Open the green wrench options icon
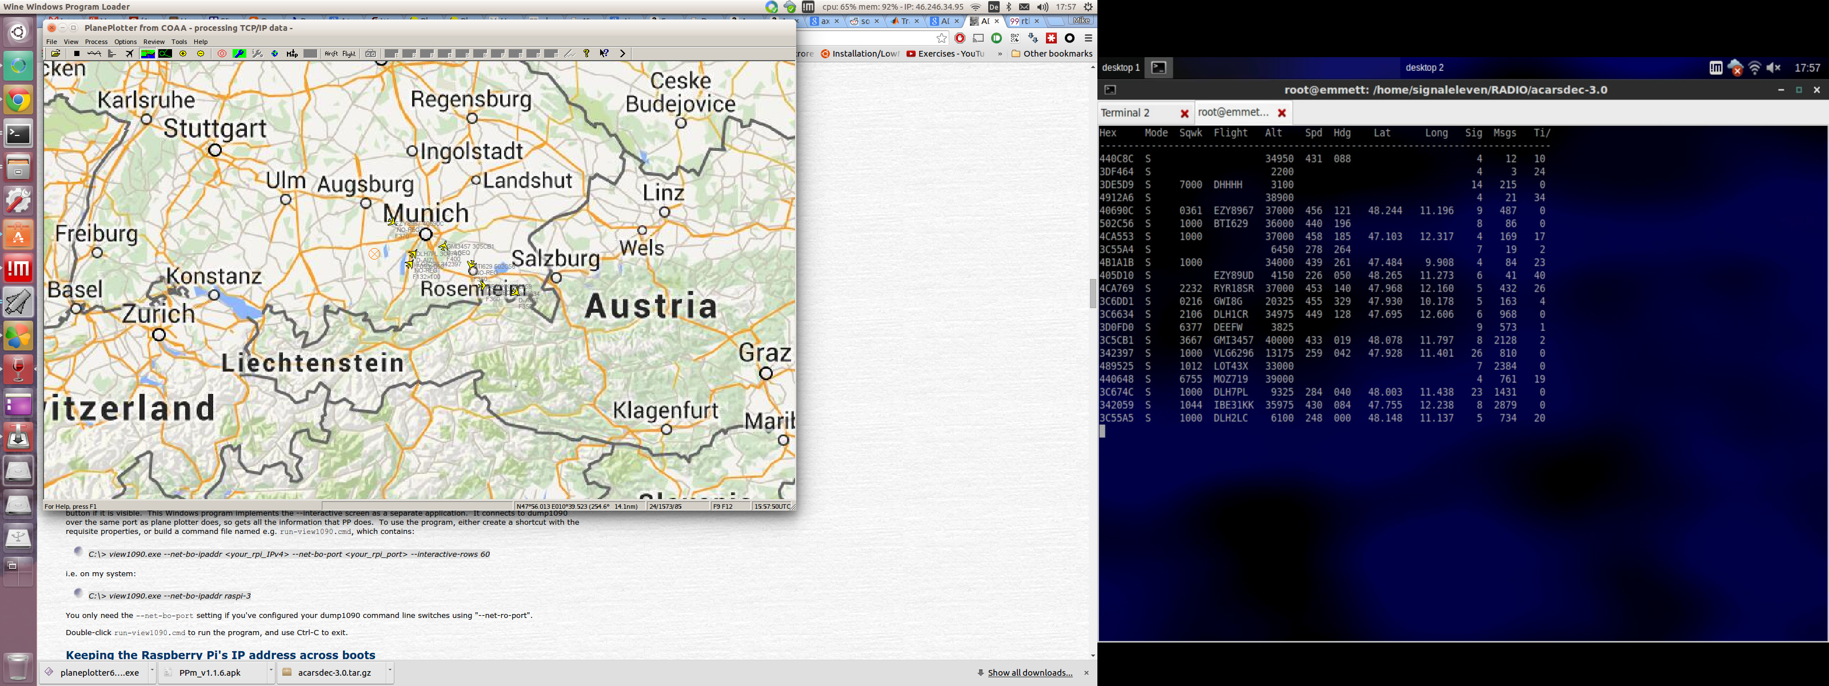 (x=239, y=54)
